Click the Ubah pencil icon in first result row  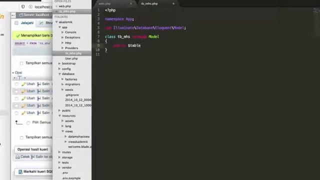point(23,84)
